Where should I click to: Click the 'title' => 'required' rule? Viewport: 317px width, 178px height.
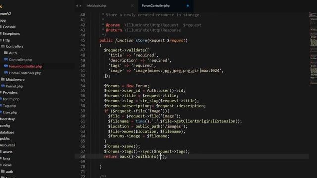(133, 55)
